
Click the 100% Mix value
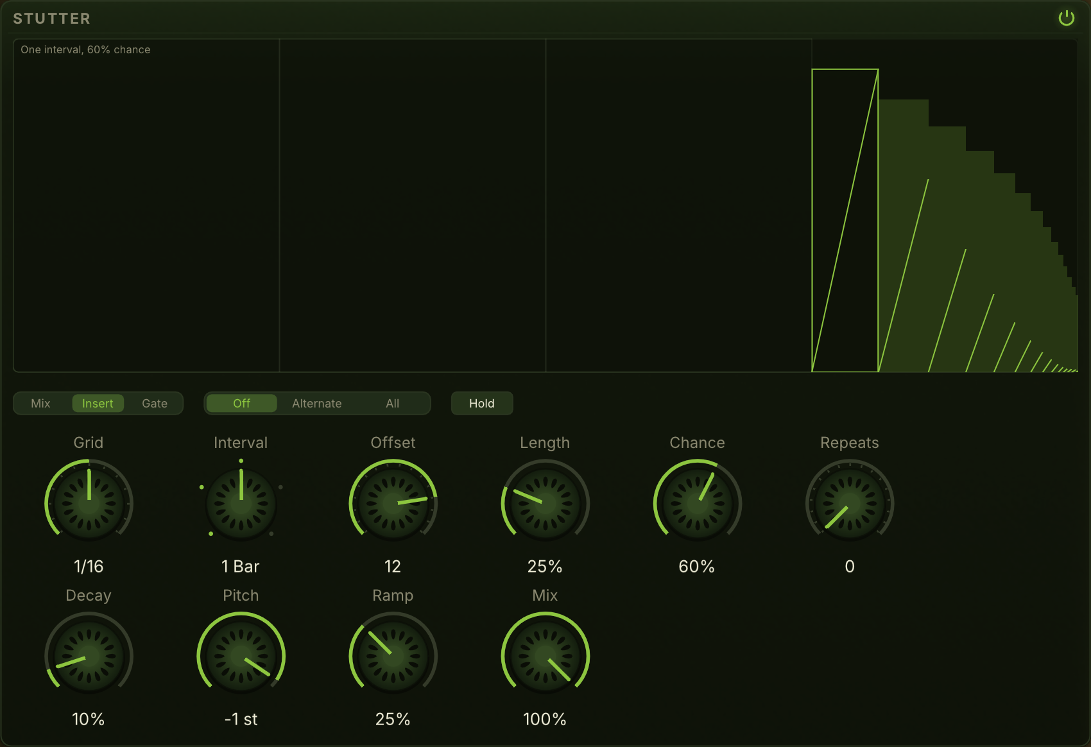(x=545, y=719)
